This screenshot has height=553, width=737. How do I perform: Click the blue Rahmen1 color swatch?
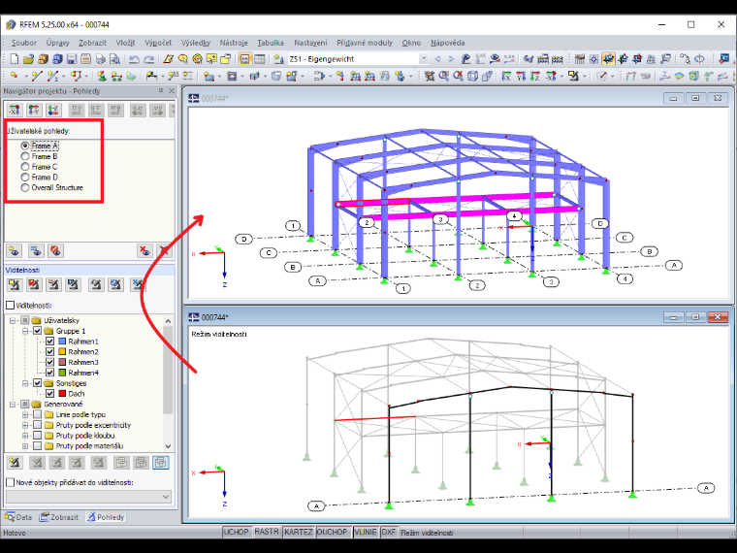coord(62,342)
